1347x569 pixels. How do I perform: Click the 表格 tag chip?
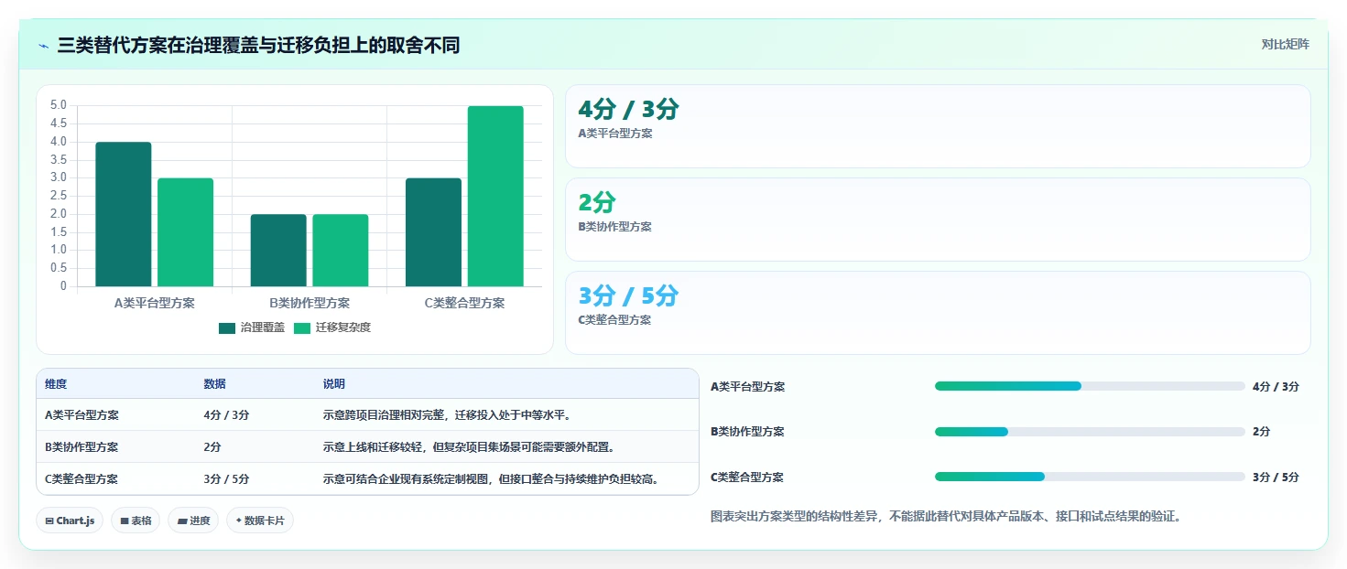[136, 521]
